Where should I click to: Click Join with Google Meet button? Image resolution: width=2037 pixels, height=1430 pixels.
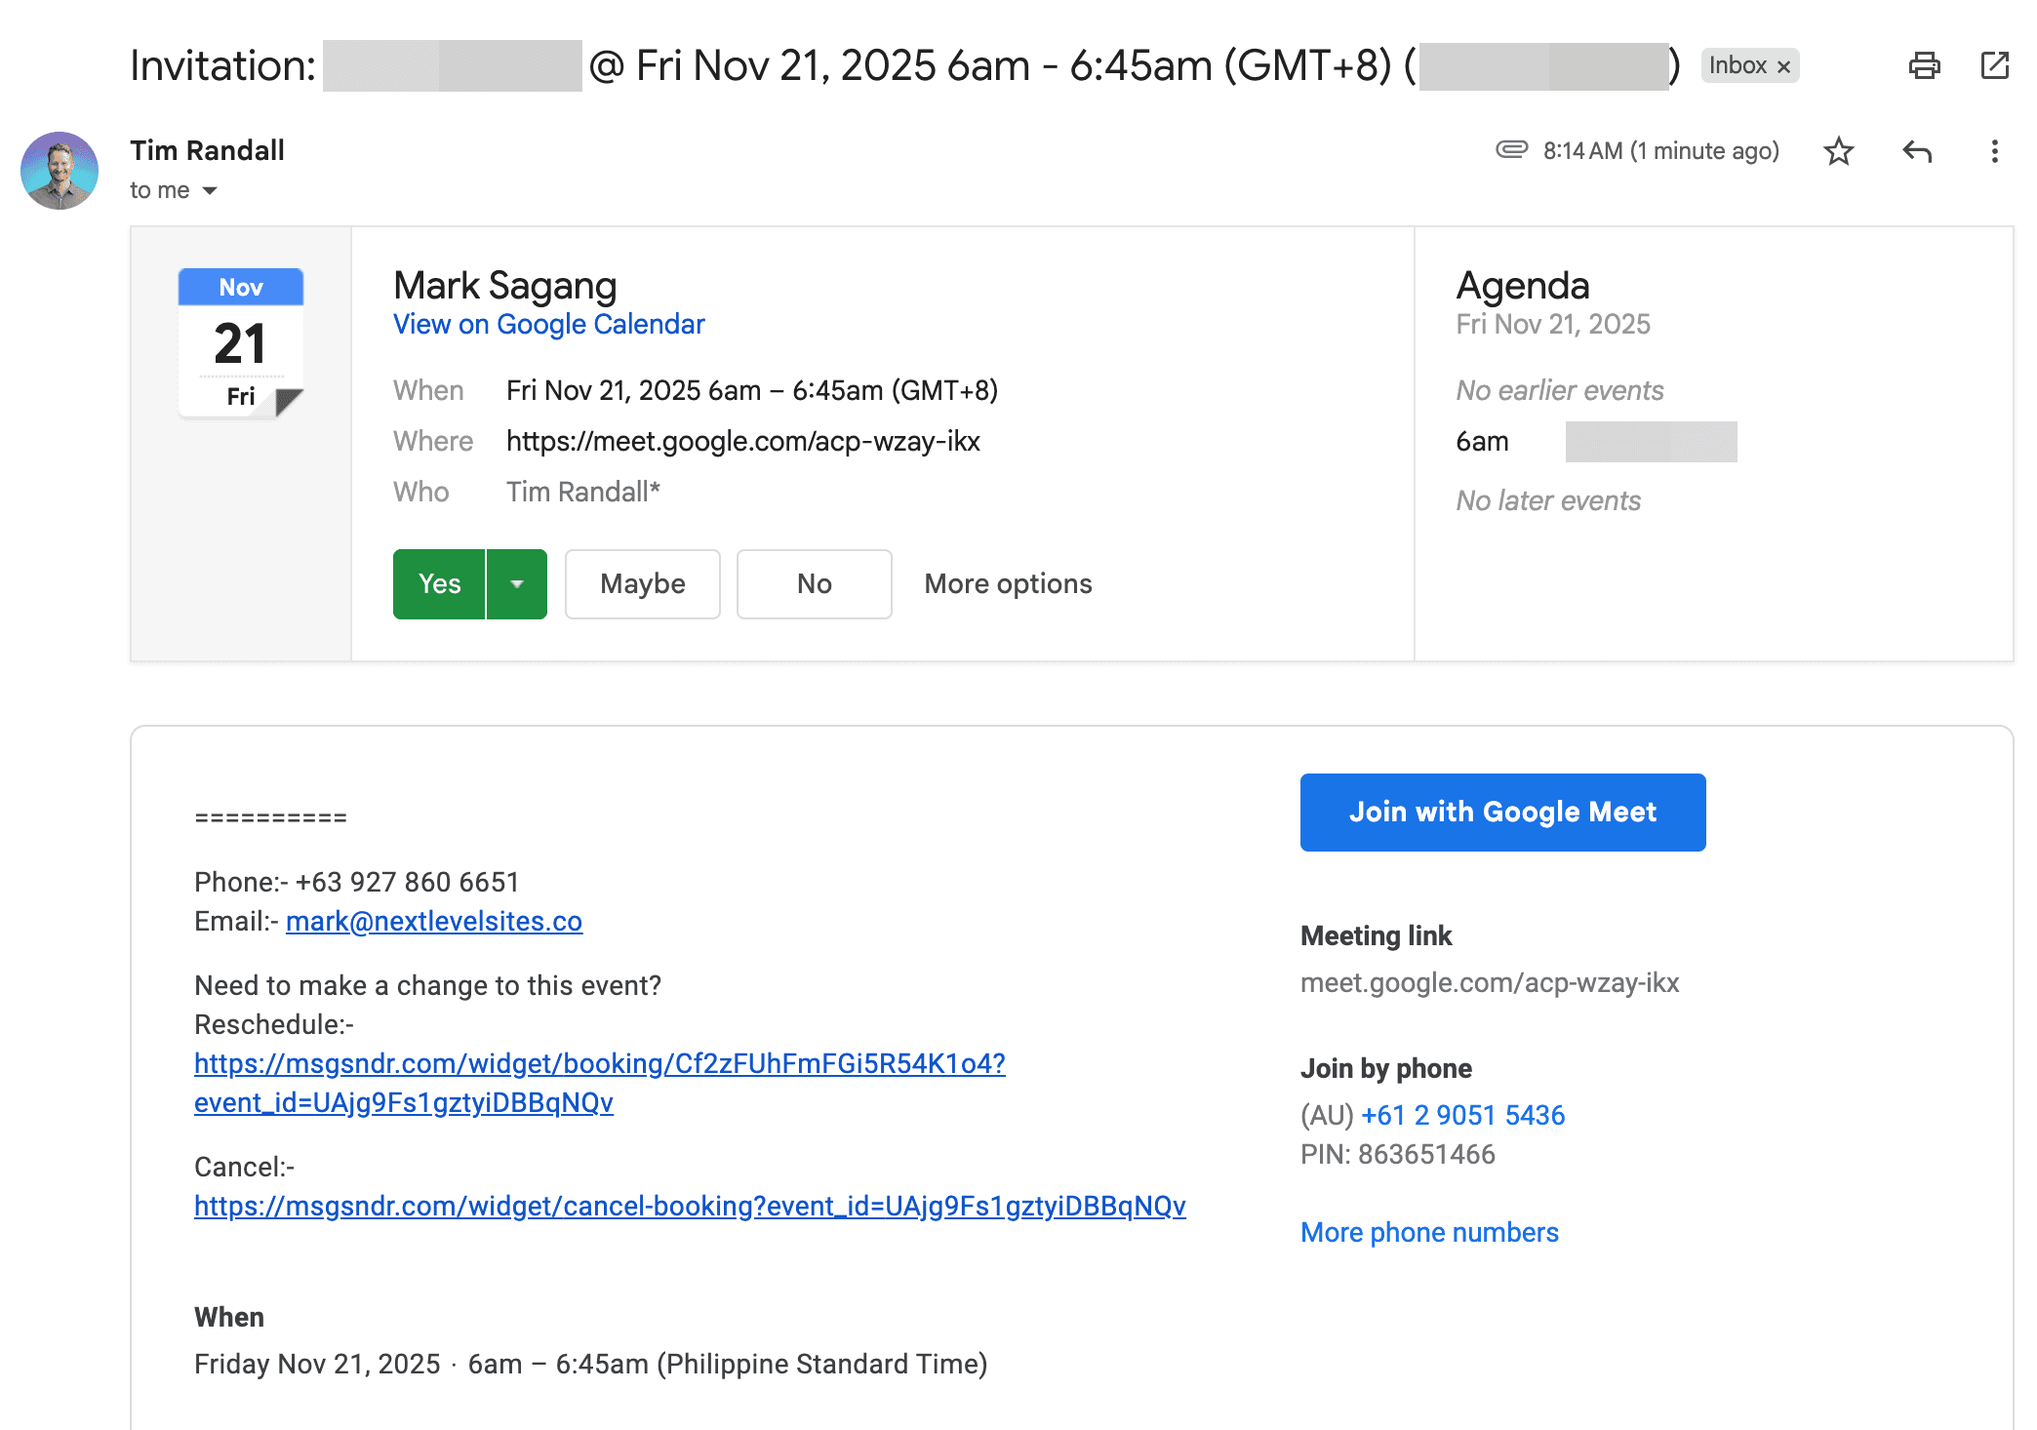point(1502,813)
